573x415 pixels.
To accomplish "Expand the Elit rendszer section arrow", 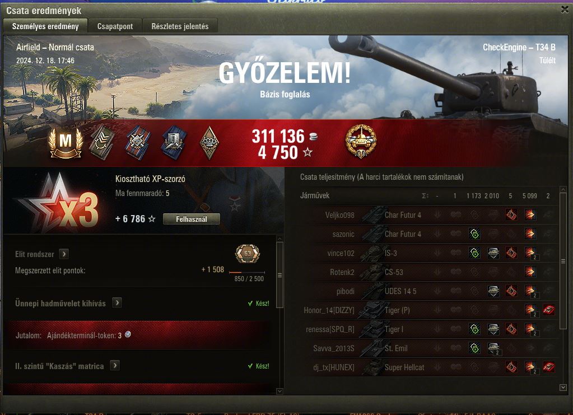I will point(64,254).
